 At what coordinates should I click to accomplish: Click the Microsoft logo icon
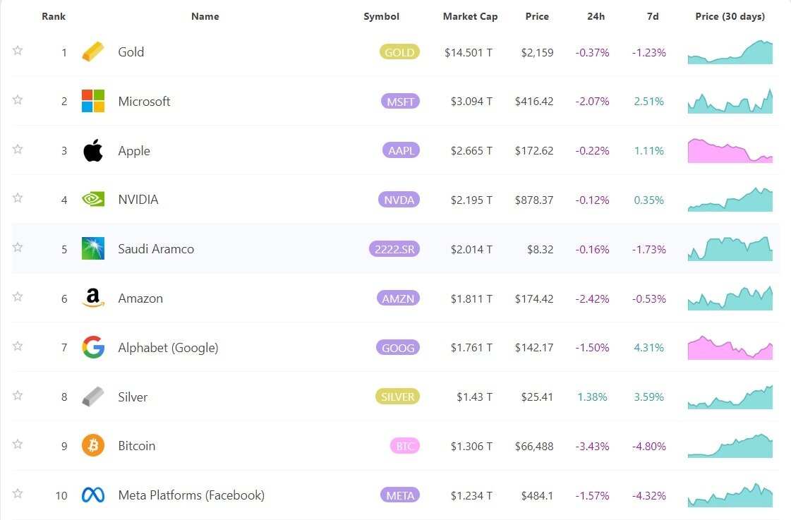click(93, 101)
